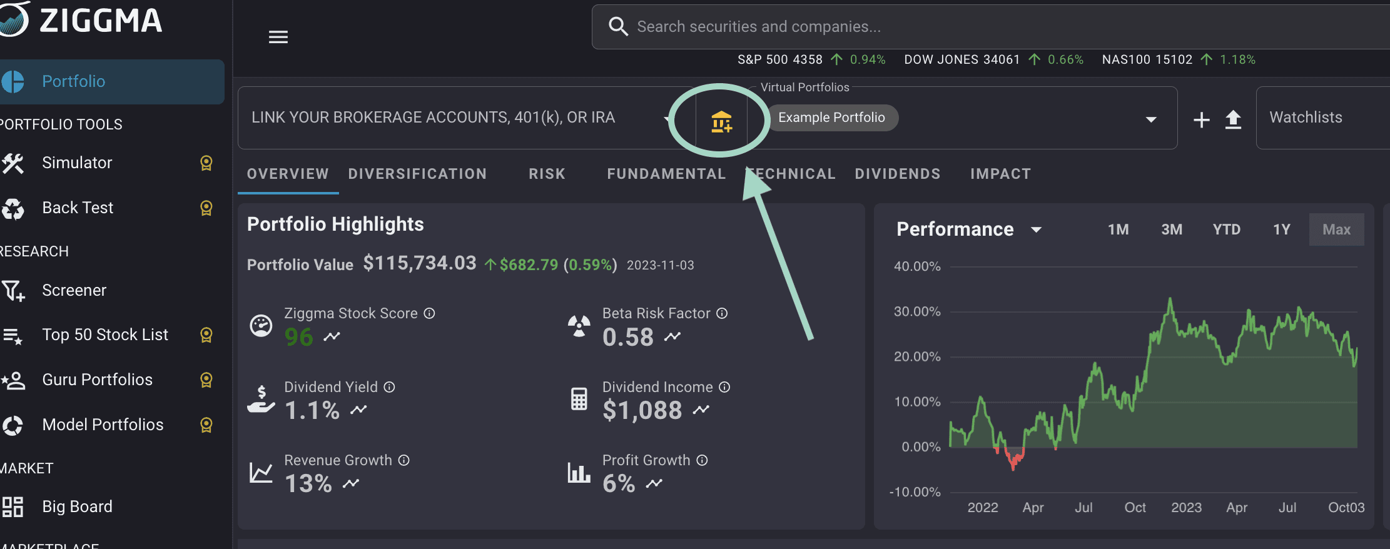
Task: Switch to the Overview tab
Action: tap(288, 174)
